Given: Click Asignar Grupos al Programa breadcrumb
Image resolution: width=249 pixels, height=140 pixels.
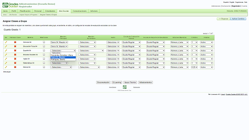Looking at the screenshot, I should click(28, 15).
